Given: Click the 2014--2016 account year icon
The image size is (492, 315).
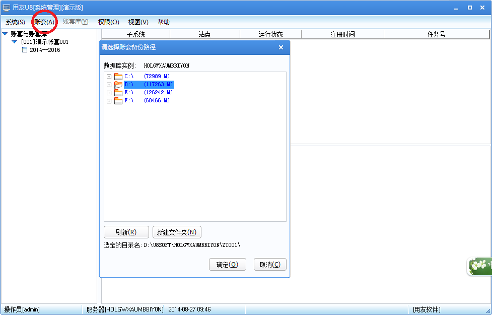Looking at the screenshot, I should click(25, 49).
